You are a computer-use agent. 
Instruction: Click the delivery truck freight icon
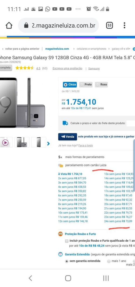click(x=65, y=123)
